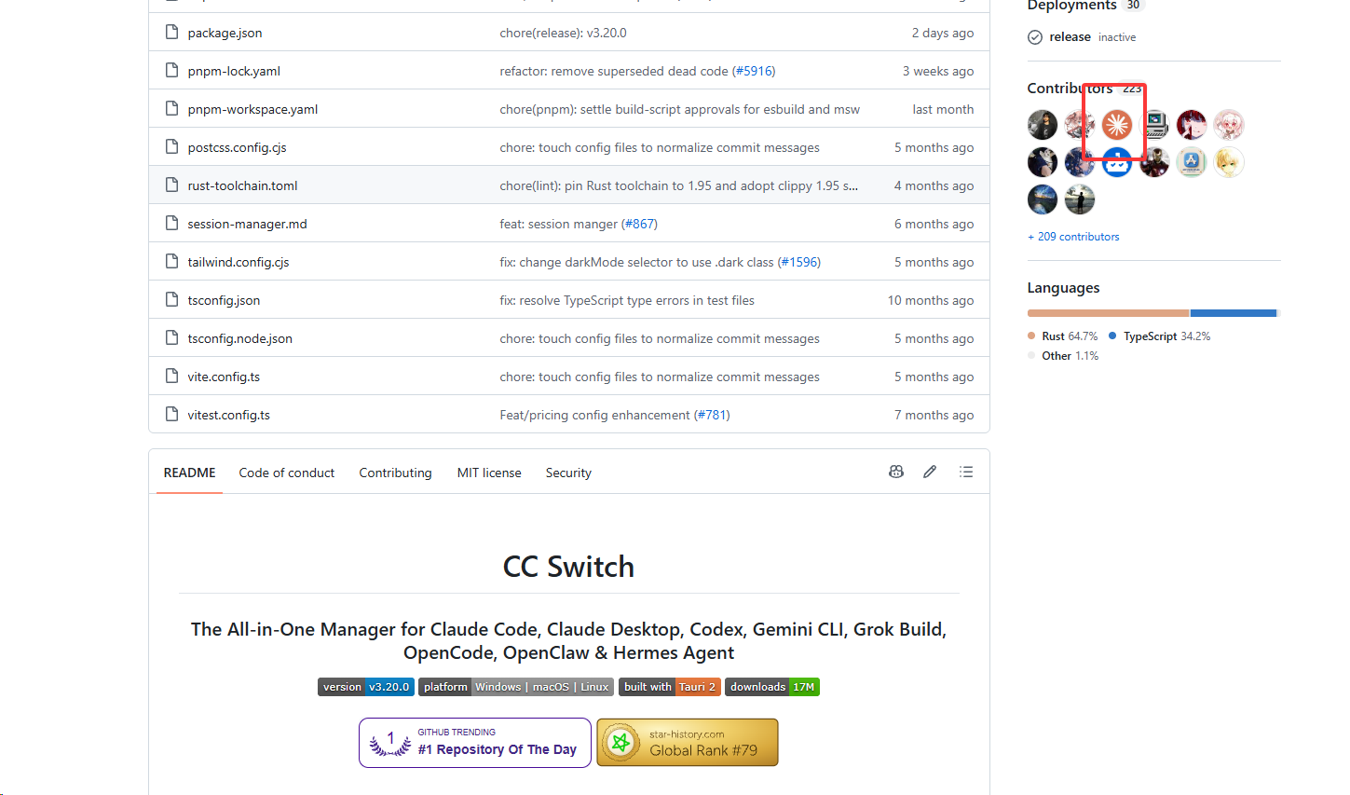View the rust-toolchain.toml clippy pin commit message
The height and width of the screenshot is (795, 1350).
click(678, 185)
